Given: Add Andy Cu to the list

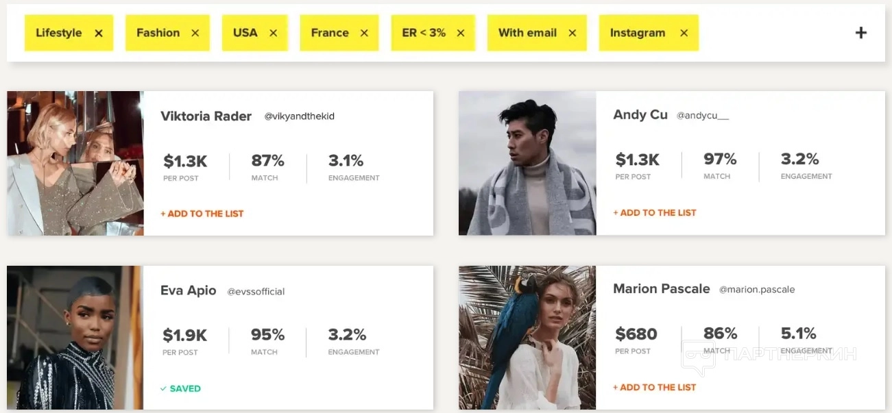Looking at the screenshot, I should [655, 213].
